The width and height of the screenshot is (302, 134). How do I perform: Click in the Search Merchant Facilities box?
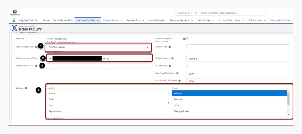229,13
